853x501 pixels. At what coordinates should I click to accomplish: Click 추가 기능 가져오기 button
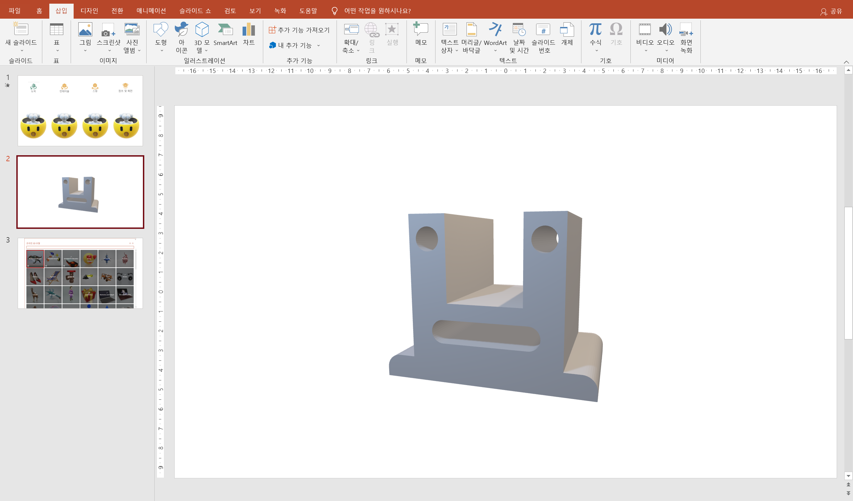pyautogui.click(x=299, y=30)
